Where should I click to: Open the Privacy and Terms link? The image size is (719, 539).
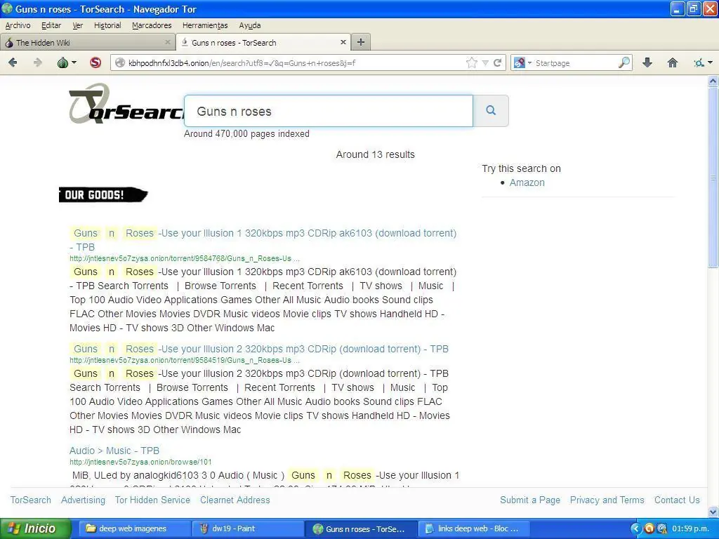click(x=607, y=500)
